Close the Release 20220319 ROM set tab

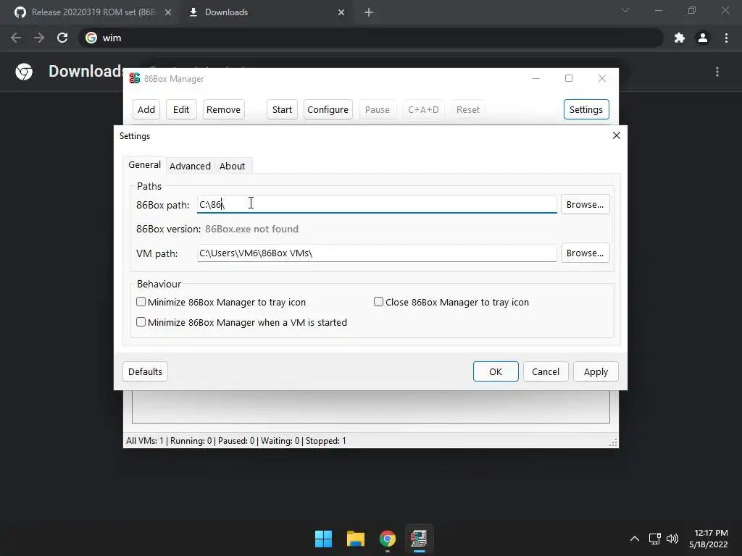click(x=168, y=12)
